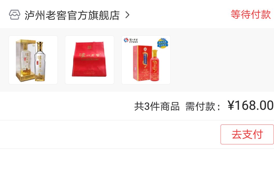
Task: Click empty gray area right of product thumbnails
Action: (x=222, y=60)
